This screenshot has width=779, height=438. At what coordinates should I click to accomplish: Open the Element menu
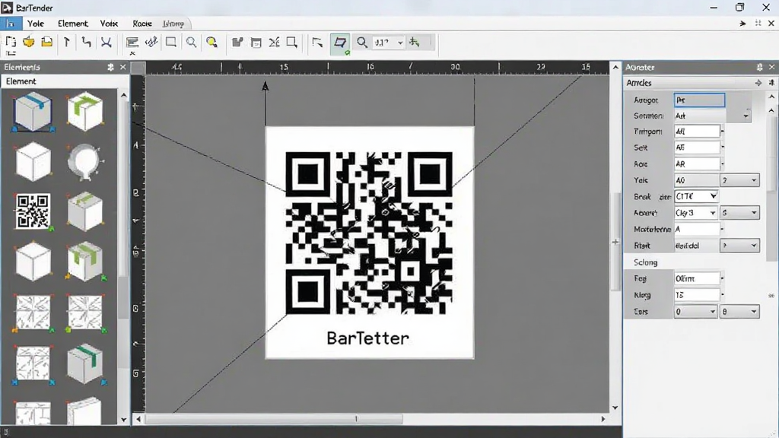72,24
